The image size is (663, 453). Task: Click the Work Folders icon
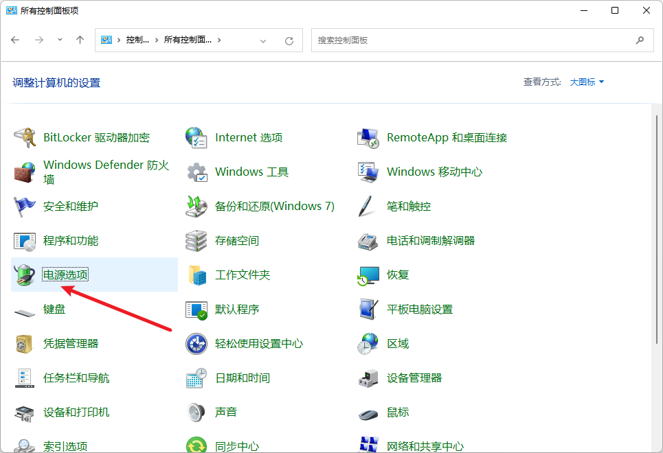(196, 275)
